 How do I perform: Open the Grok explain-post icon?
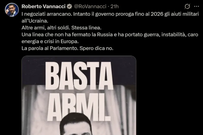[187, 6]
